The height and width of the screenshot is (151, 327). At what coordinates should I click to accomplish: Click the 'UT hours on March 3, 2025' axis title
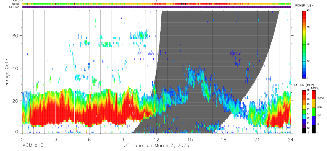point(156,145)
